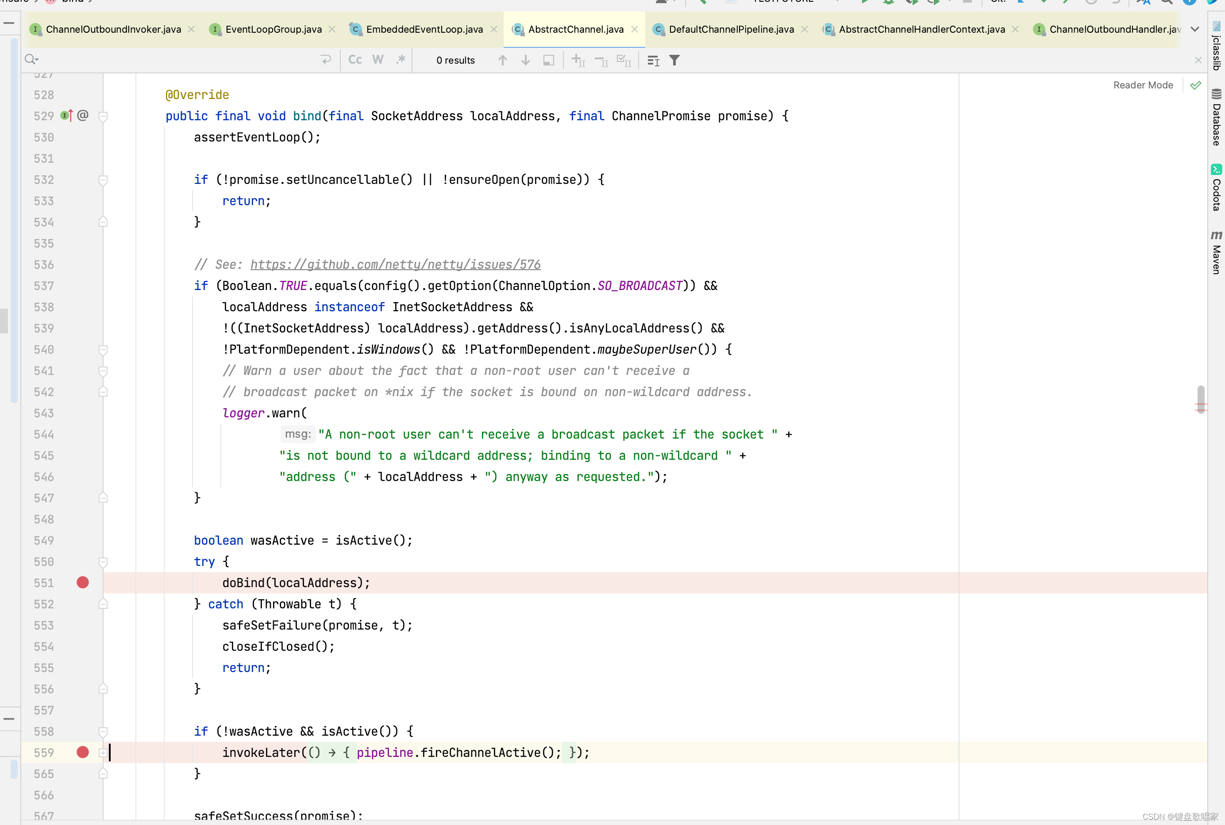Close DefaultChannelPipeline.java tab

pyautogui.click(x=804, y=30)
